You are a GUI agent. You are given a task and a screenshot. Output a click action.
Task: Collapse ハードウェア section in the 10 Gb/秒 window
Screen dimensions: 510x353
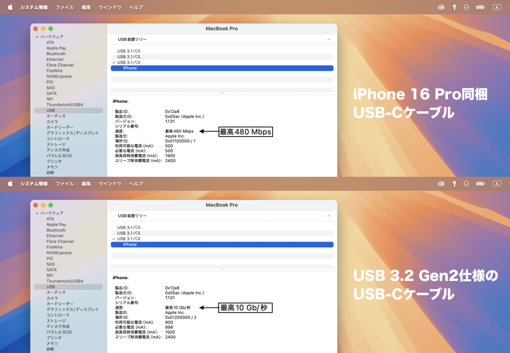tap(37, 213)
